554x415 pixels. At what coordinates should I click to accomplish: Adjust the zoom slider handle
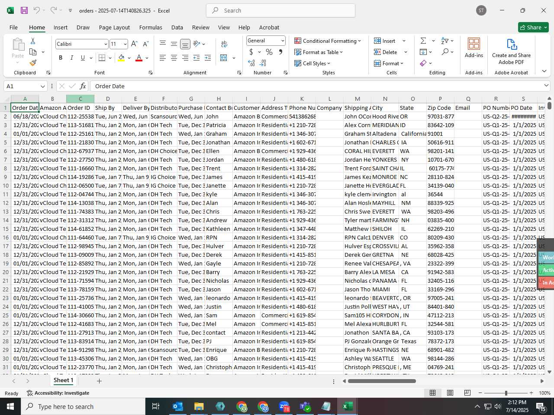[506, 393]
